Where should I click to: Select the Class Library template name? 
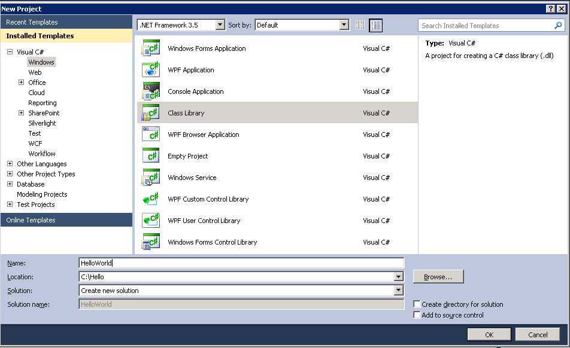coord(186,113)
